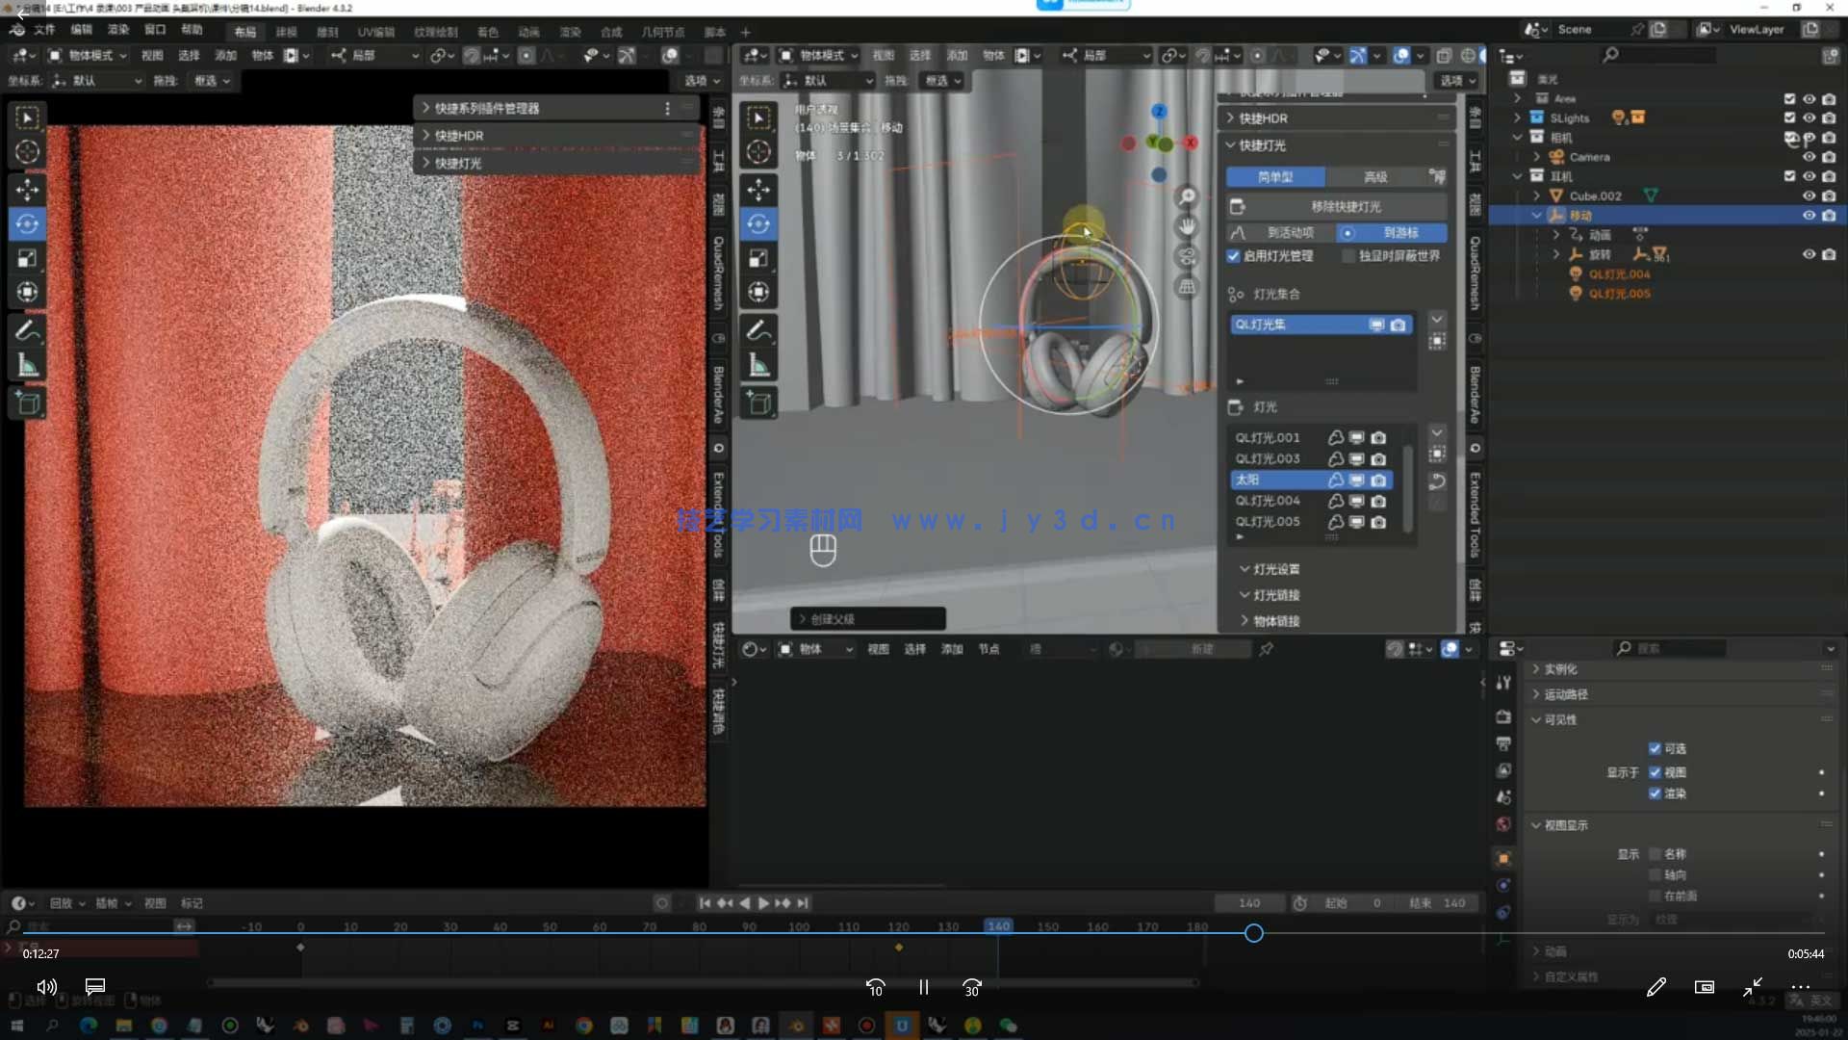Select the Cursor tool in left viewport
The width and height of the screenshot is (1848, 1040).
(27, 151)
